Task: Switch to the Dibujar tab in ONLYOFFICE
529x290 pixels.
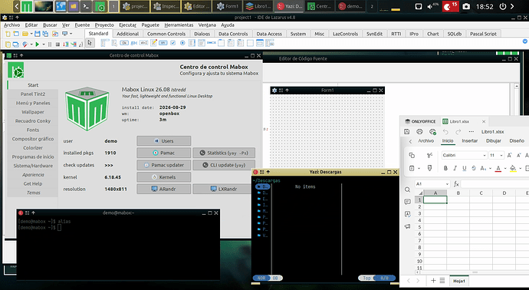Action: [494, 140]
